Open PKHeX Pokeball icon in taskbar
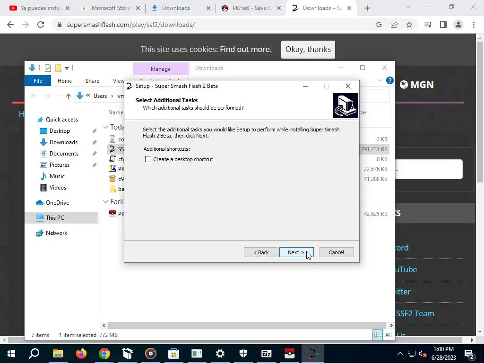The image size is (484, 363). click(x=290, y=354)
